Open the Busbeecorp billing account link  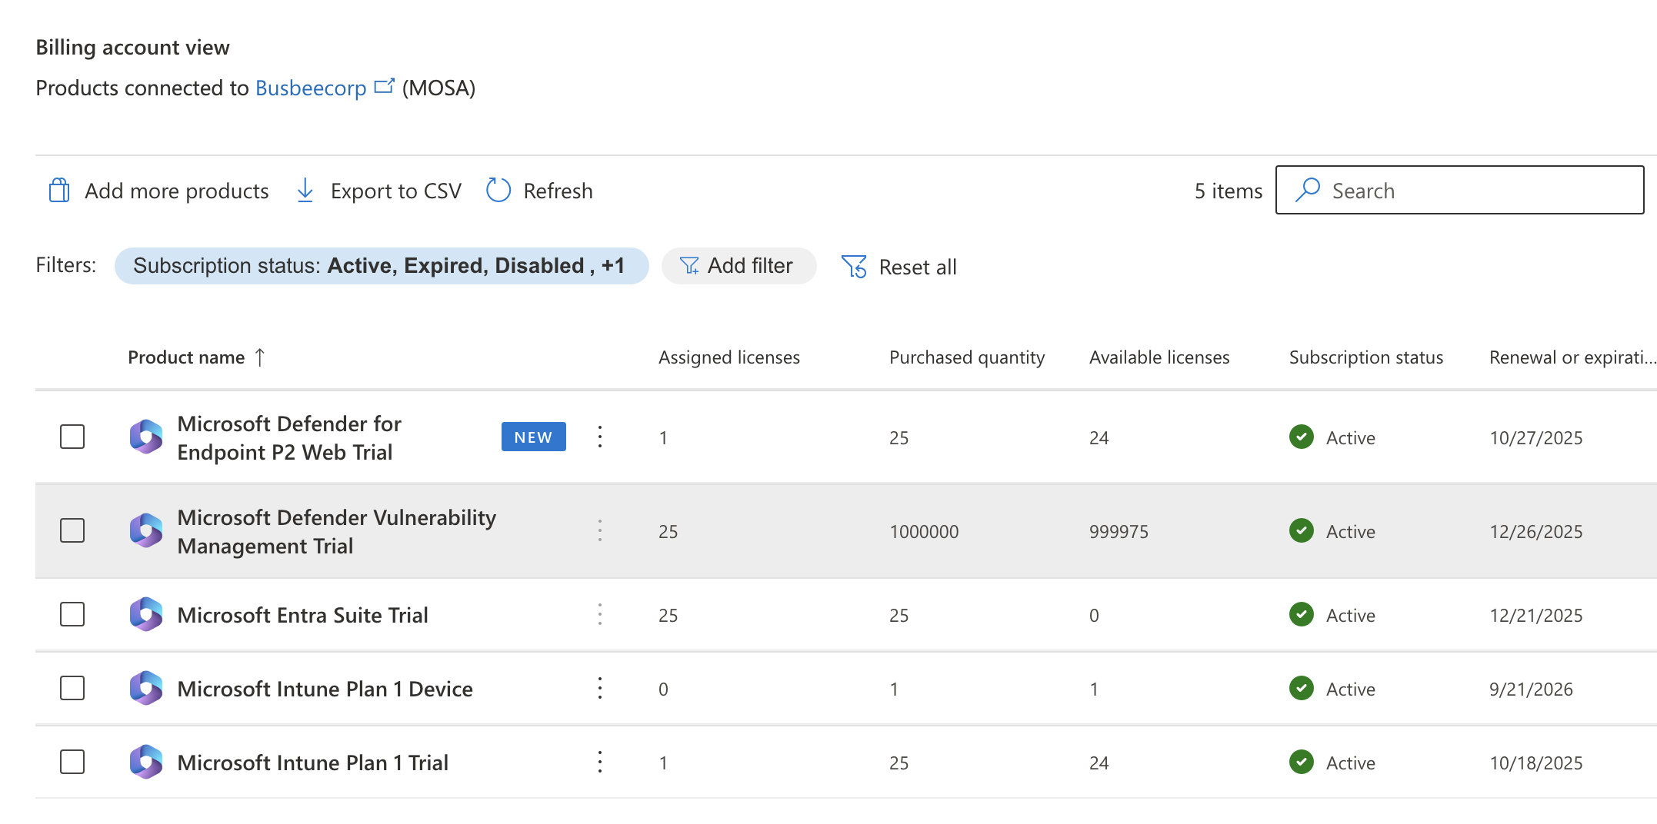(x=311, y=88)
